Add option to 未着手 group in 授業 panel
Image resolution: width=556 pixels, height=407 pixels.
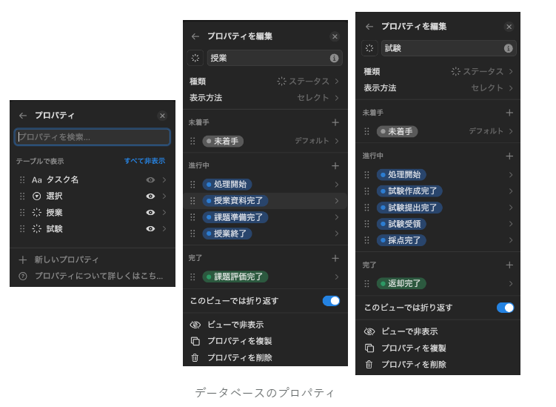click(335, 122)
